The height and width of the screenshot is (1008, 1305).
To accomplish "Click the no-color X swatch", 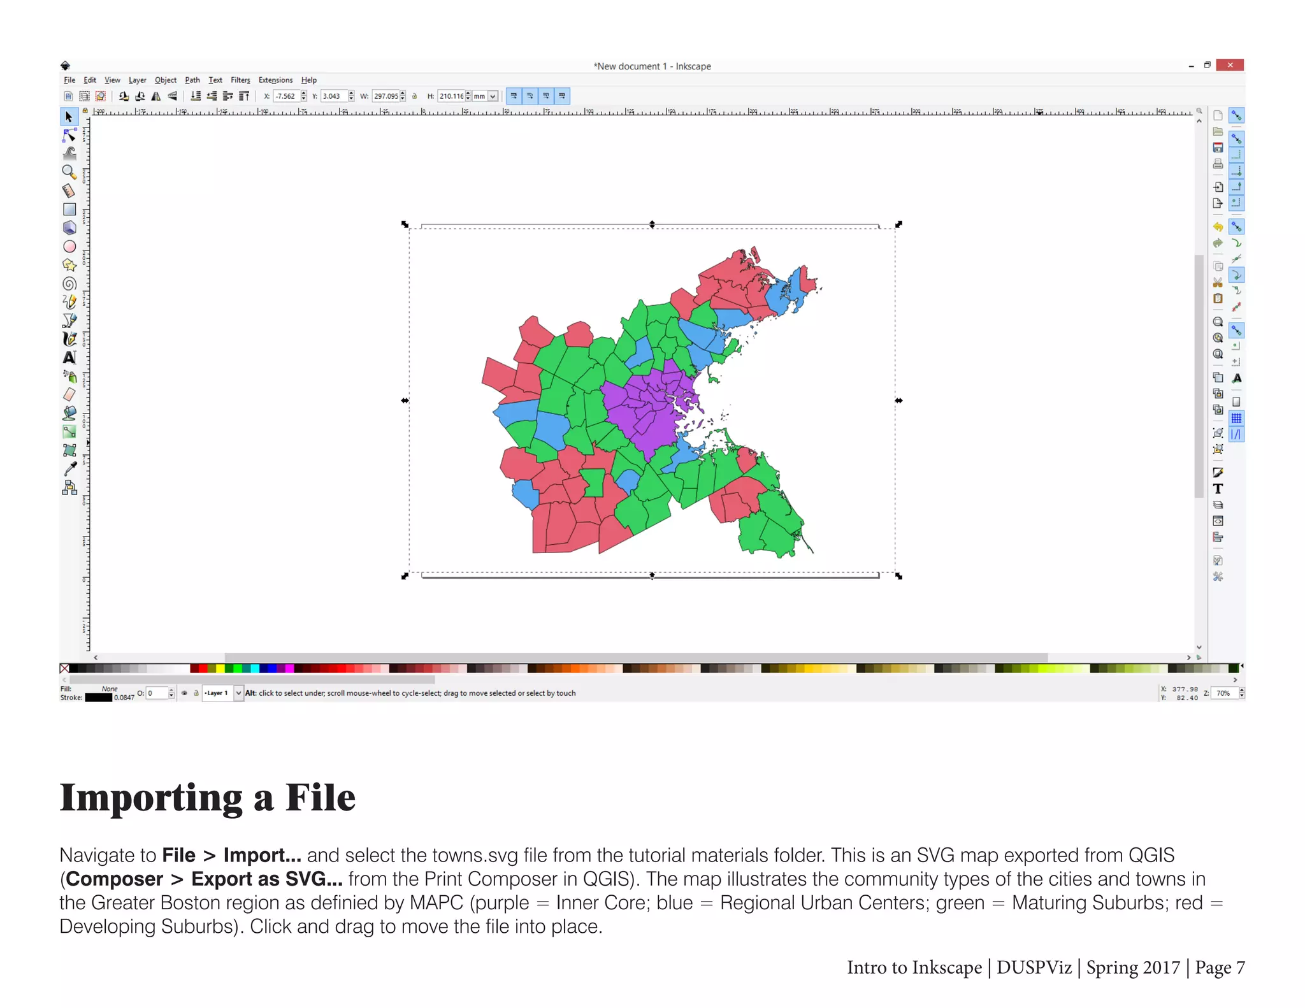I will pos(64,668).
